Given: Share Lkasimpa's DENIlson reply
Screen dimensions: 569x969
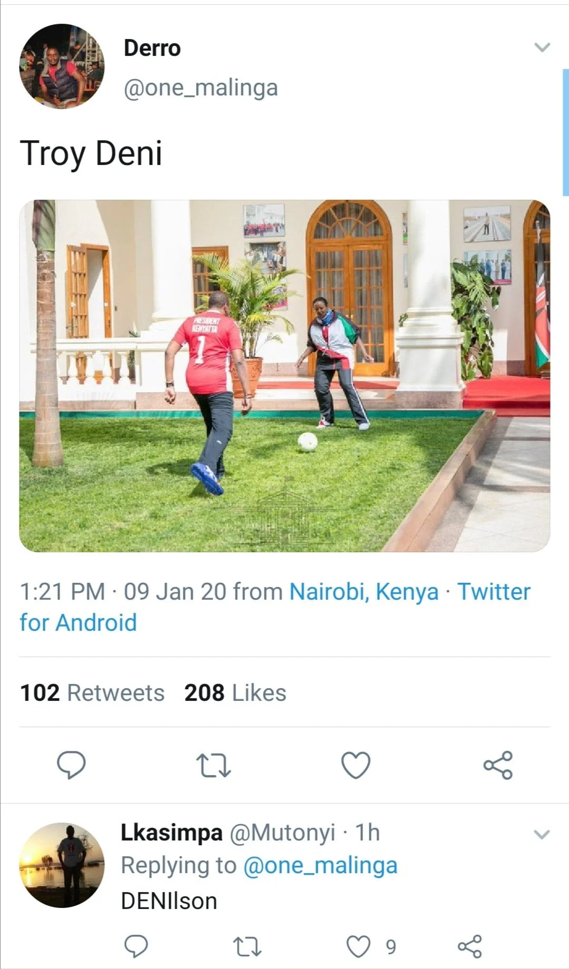Looking at the screenshot, I should pos(469,946).
